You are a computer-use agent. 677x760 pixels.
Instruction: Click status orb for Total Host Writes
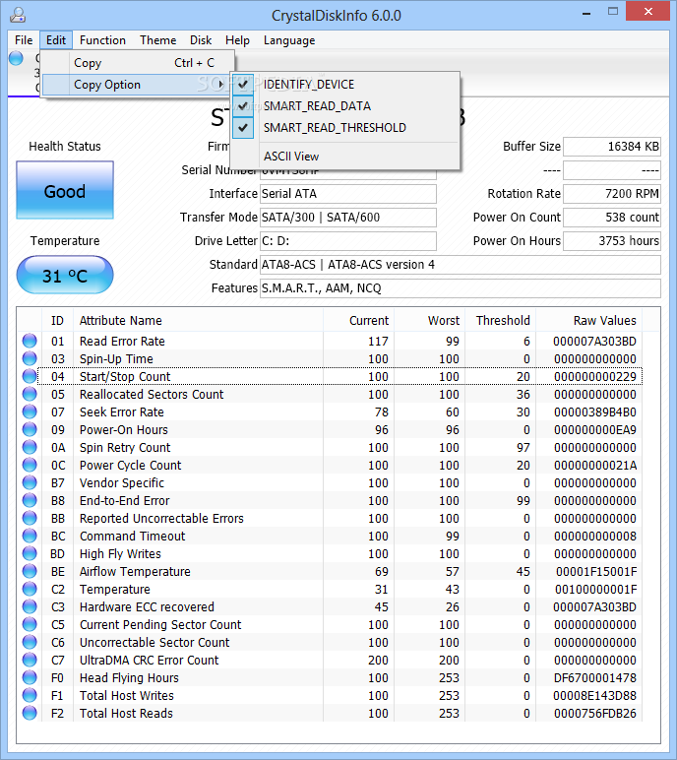(30, 695)
